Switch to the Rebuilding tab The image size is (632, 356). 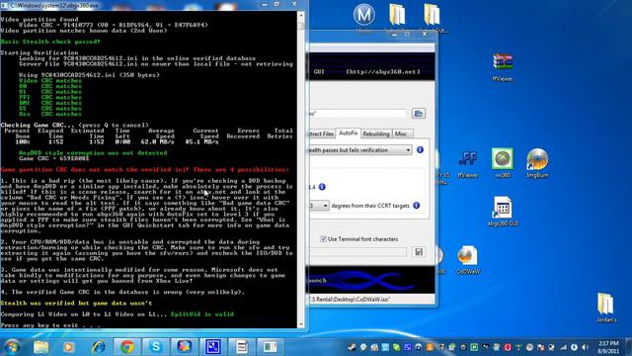tap(375, 133)
